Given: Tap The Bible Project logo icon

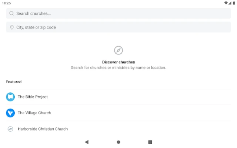Looking at the screenshot, I should point(10,97).
